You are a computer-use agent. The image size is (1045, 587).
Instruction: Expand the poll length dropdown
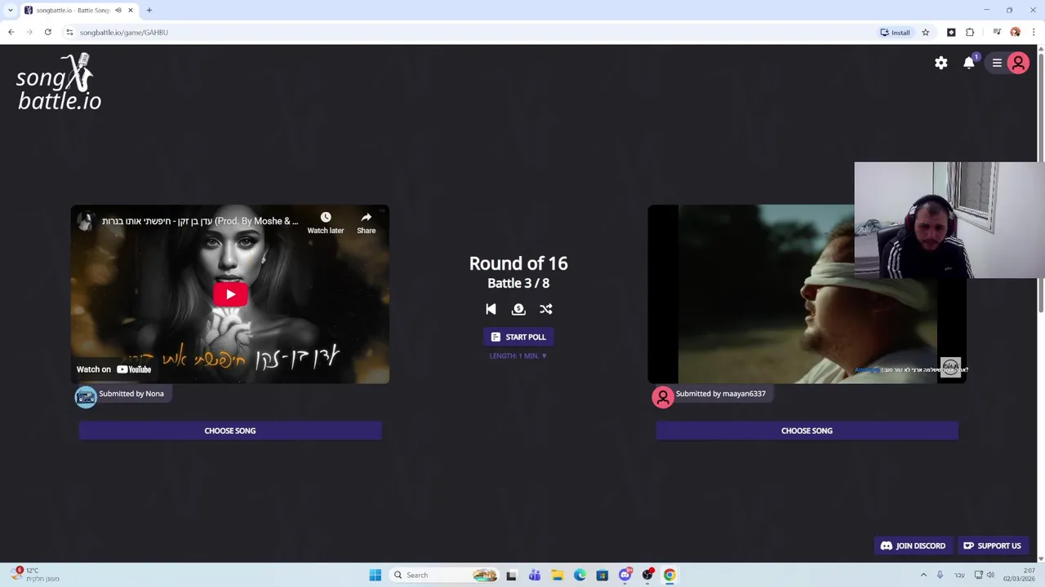pos(518,356)
